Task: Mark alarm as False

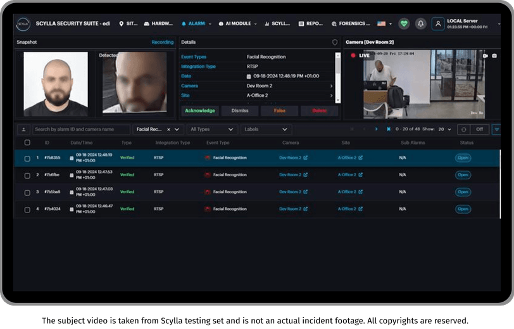Action: click(x=279, y=111)
